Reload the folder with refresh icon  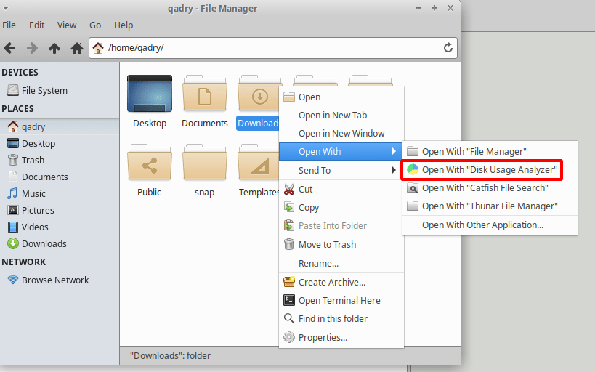448,48
